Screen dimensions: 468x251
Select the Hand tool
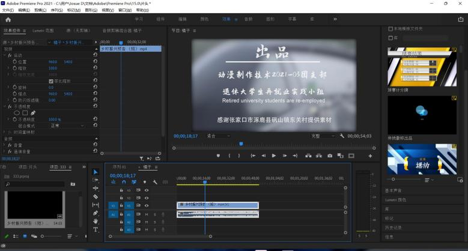pyautogui.click(x=95, y=221)
